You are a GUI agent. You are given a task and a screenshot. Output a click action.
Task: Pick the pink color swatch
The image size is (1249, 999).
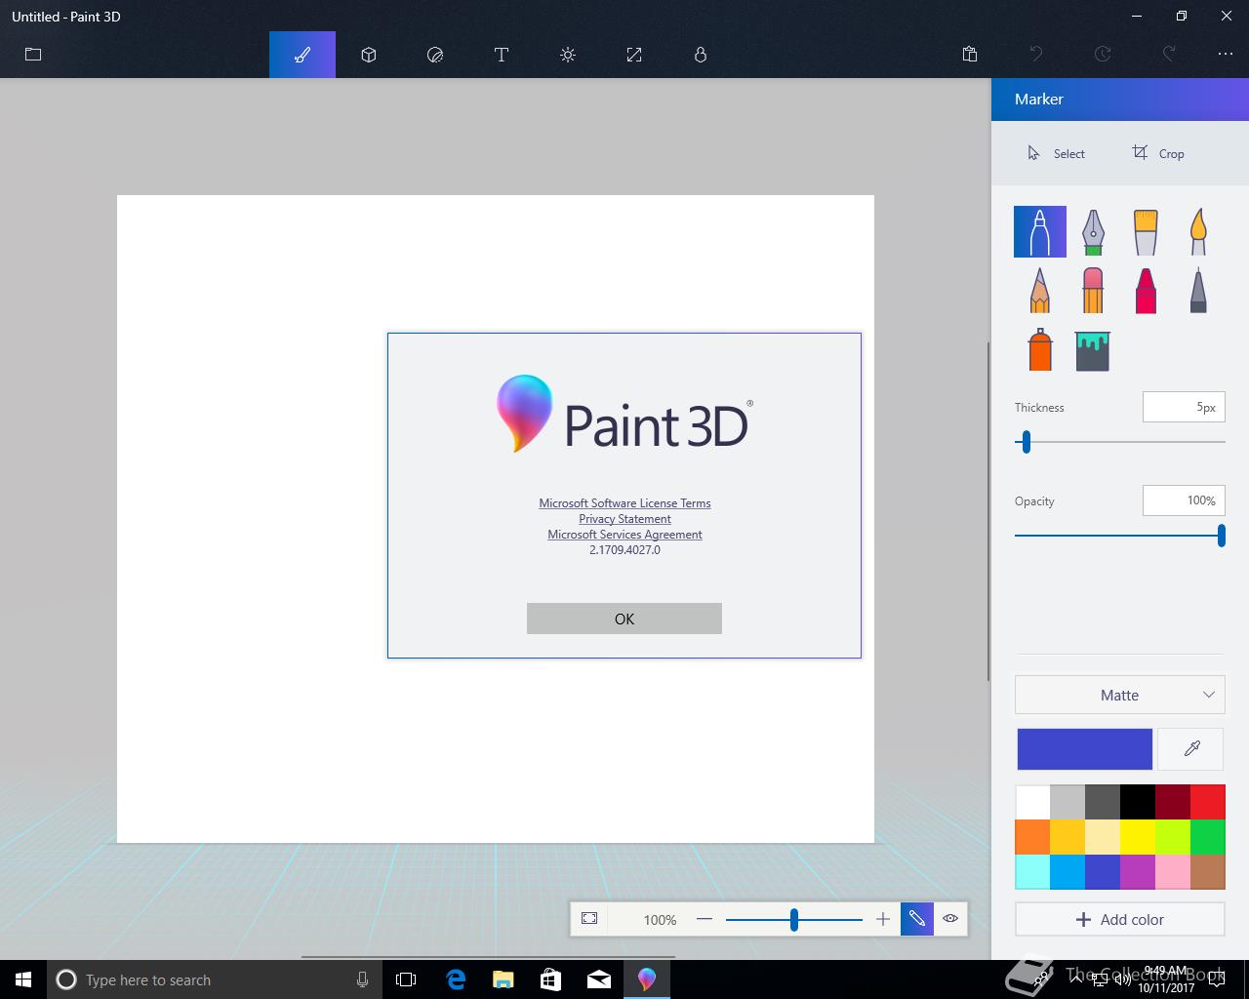[x=1173, y=872]
